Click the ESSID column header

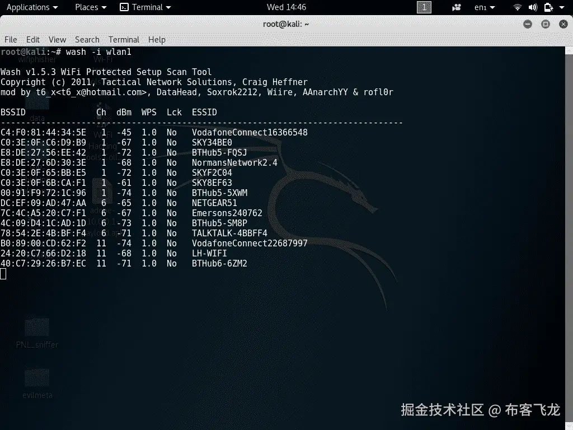tap(204, 112)
